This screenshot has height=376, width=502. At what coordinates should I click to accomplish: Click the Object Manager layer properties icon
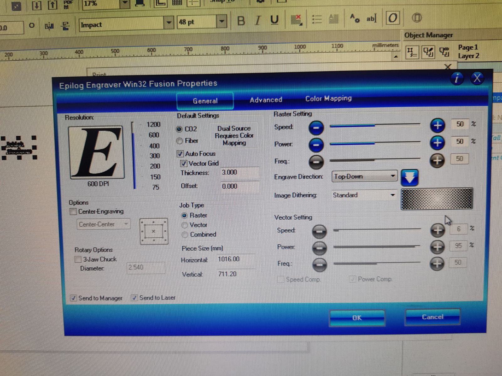[412, 52]
